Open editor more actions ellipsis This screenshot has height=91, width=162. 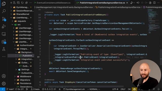tap(158, 3)
